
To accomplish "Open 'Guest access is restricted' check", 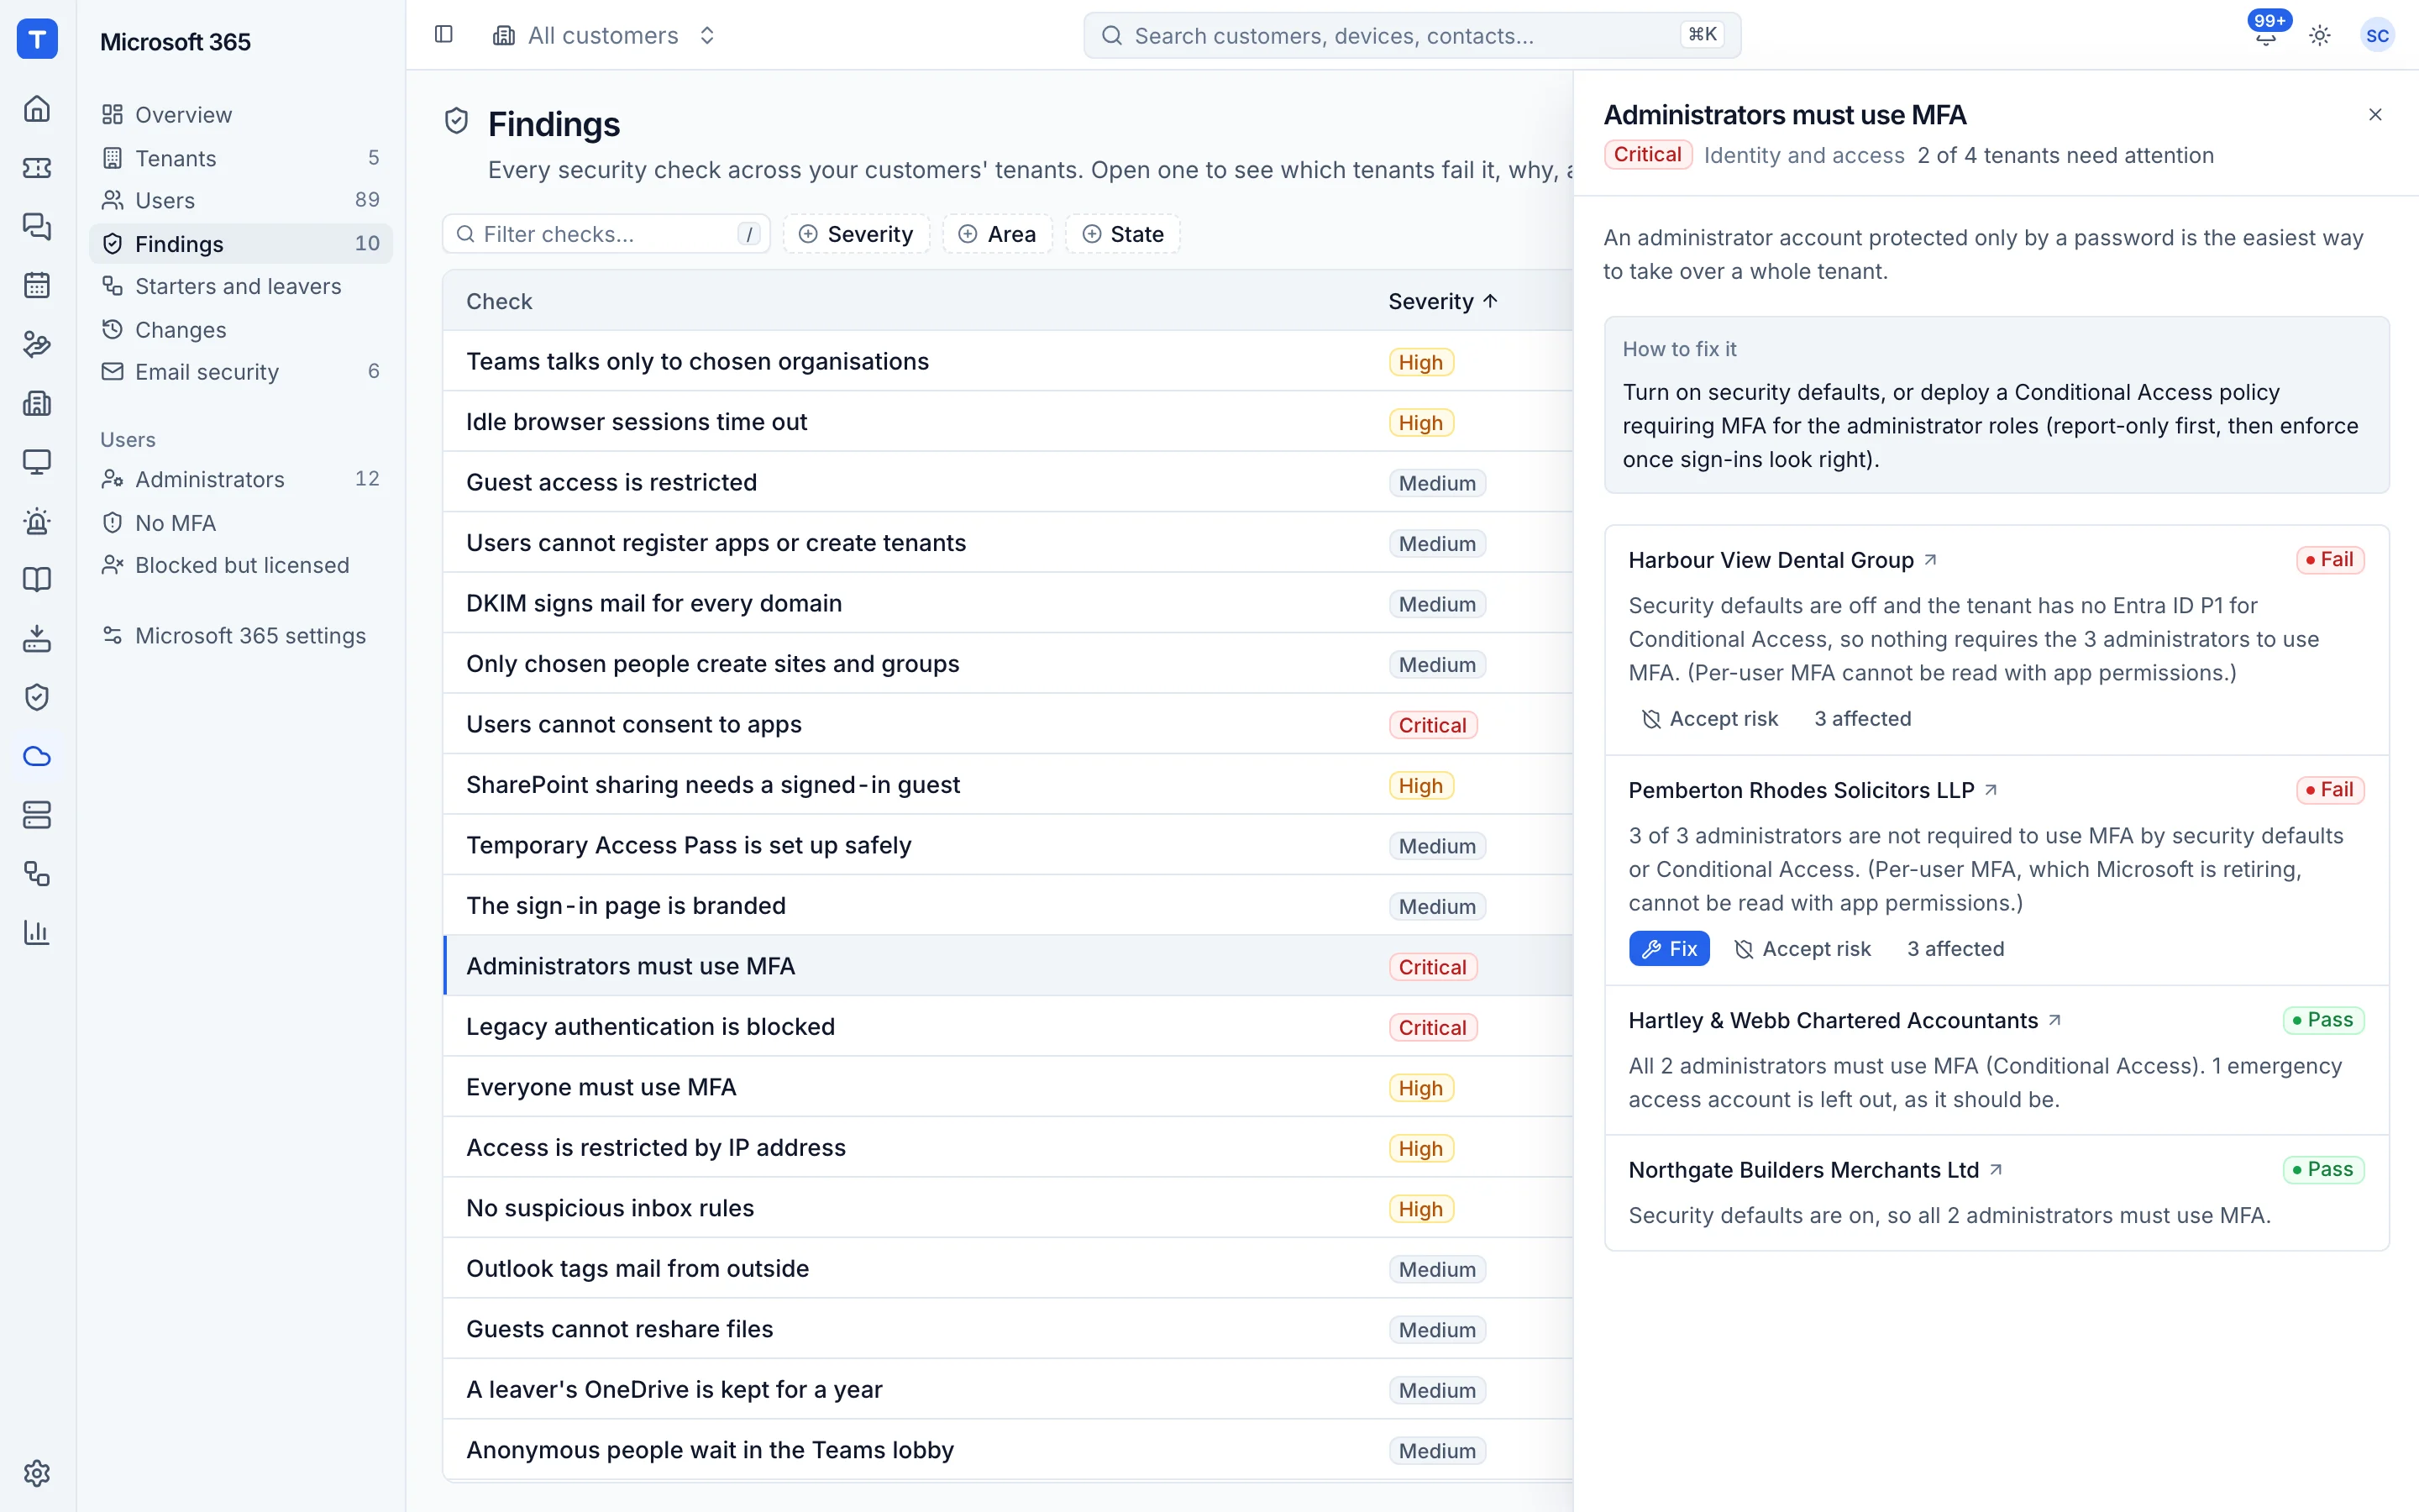I will (x=1008, y=482).
